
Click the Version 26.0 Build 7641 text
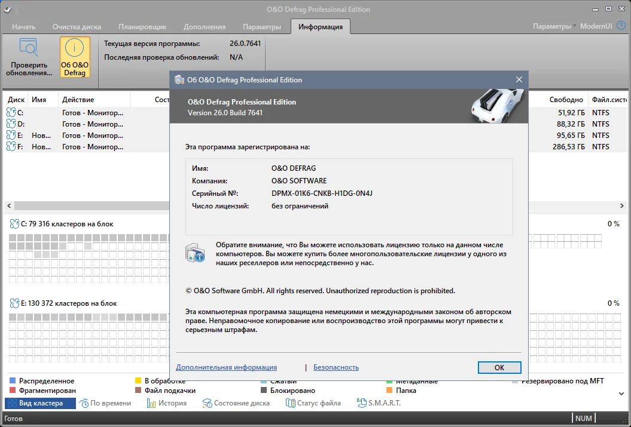coord(225,113)
